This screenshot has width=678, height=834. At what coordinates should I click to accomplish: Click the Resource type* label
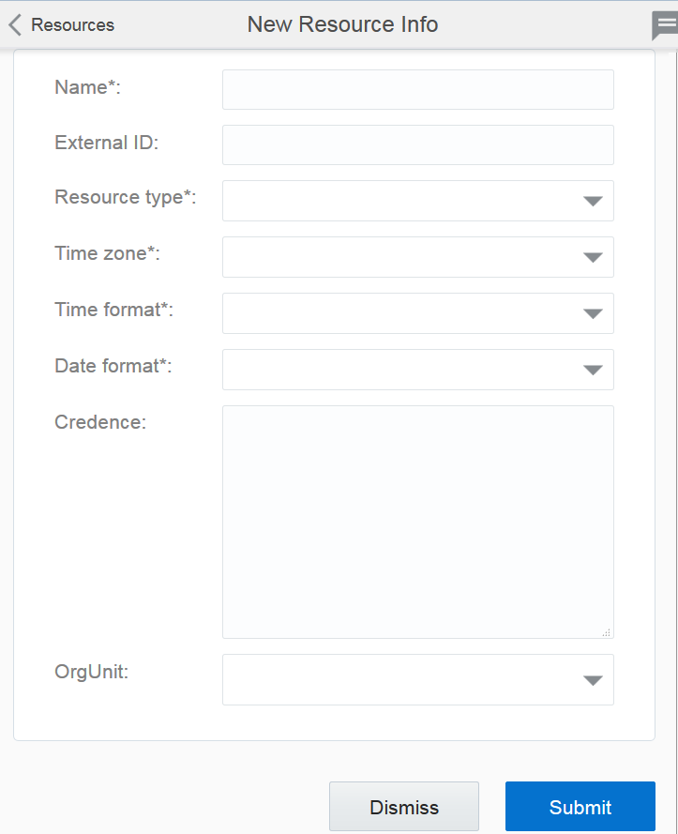126,197
